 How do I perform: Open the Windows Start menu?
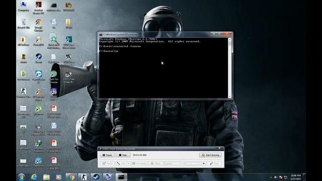click(x=21, y=177)
